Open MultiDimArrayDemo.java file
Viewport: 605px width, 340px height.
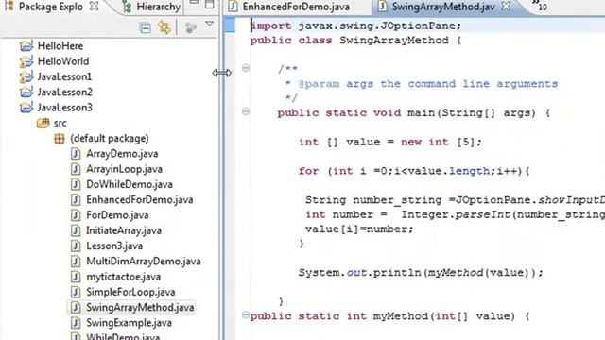(x=143, y=262)
